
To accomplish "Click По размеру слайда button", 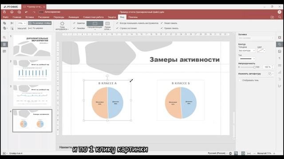I will point(40,23).
